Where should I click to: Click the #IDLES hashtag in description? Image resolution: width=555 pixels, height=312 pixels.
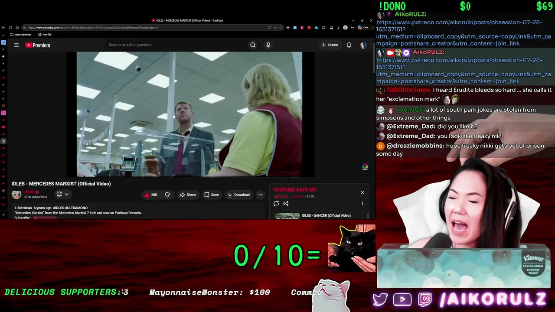tap(59, 208)
